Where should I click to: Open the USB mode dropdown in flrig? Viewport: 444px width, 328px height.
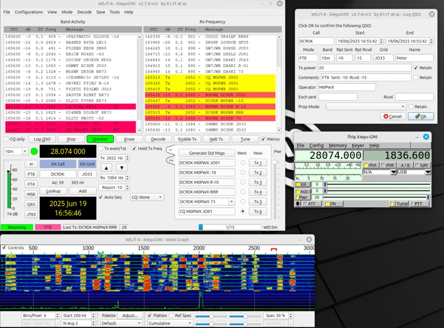tap(414, 172)
